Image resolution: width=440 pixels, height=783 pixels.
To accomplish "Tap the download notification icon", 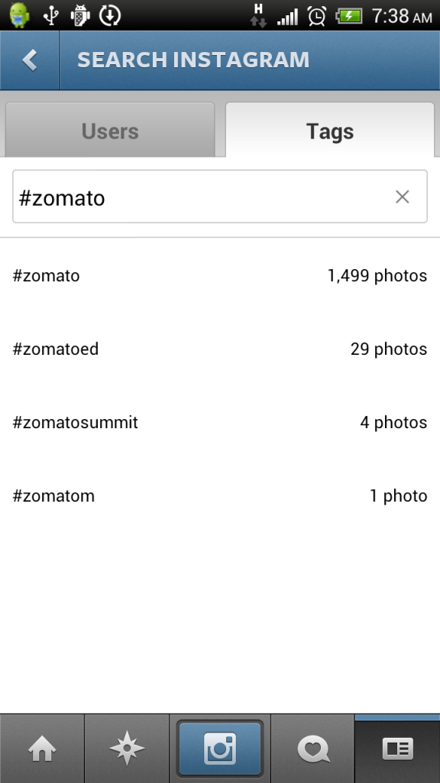I will 110,16.
